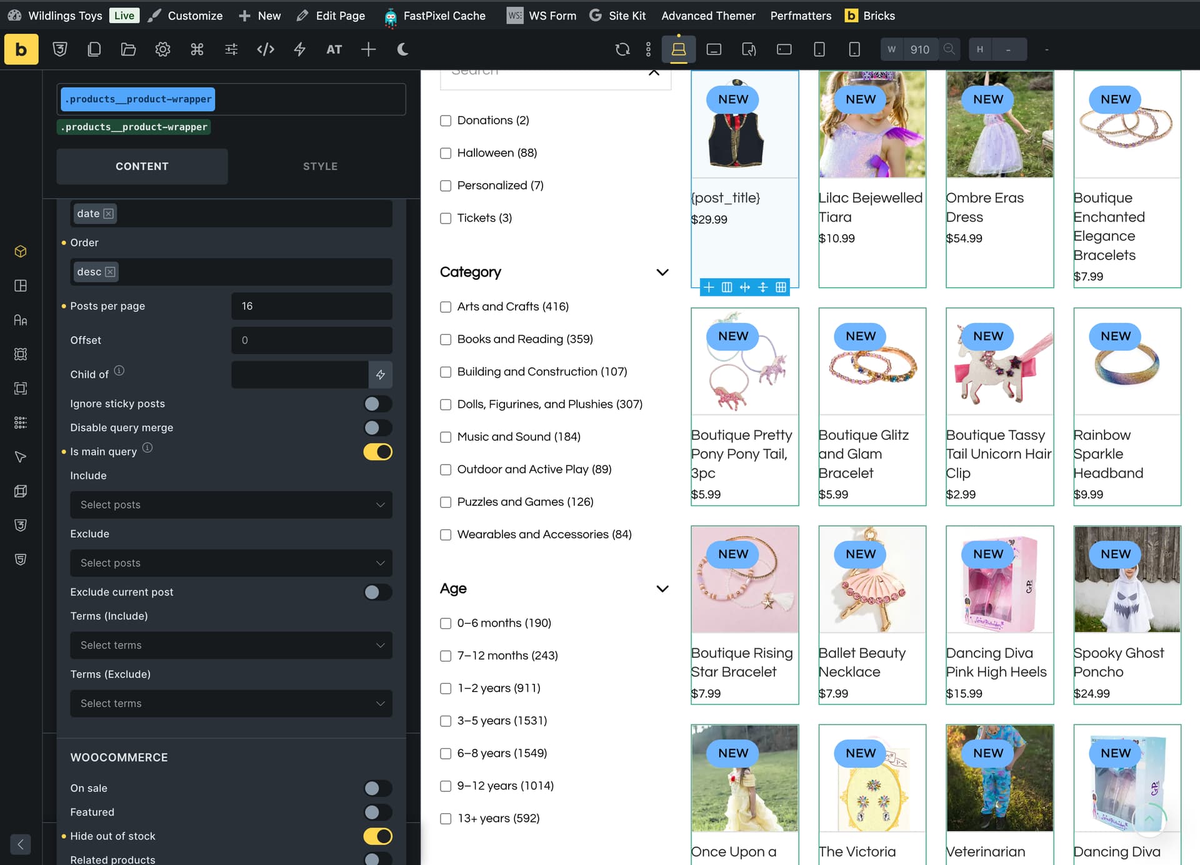Collapse the search filter chevron

(654, 72)
